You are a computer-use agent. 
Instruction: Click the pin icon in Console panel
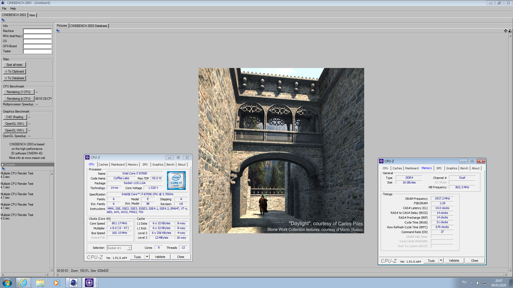(x=3, y=169)
